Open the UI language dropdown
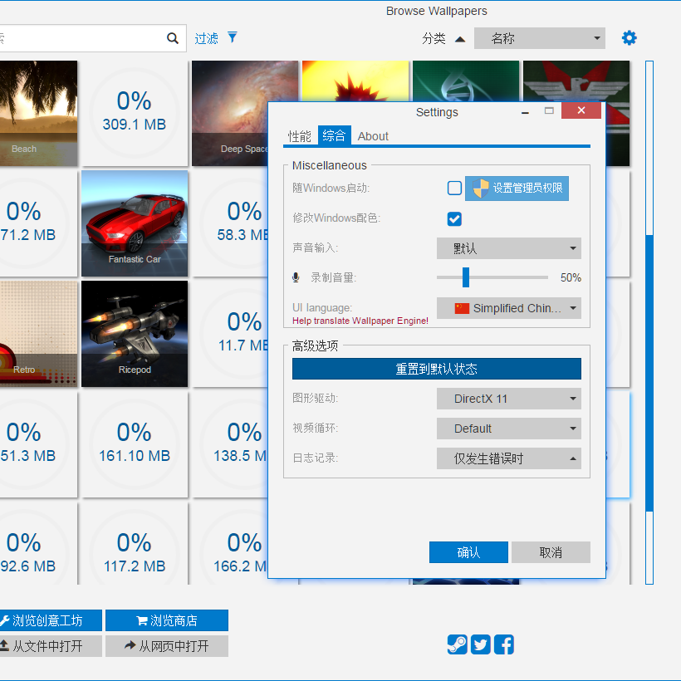The width and height of the screenshot is (681, 681). (x=508, y=308)
